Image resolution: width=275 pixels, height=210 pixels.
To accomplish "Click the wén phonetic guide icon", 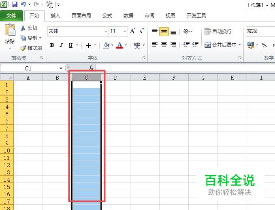I will coord(137,45).
